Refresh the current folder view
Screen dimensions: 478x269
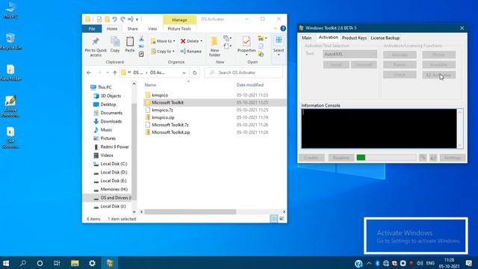click(194, 72)
